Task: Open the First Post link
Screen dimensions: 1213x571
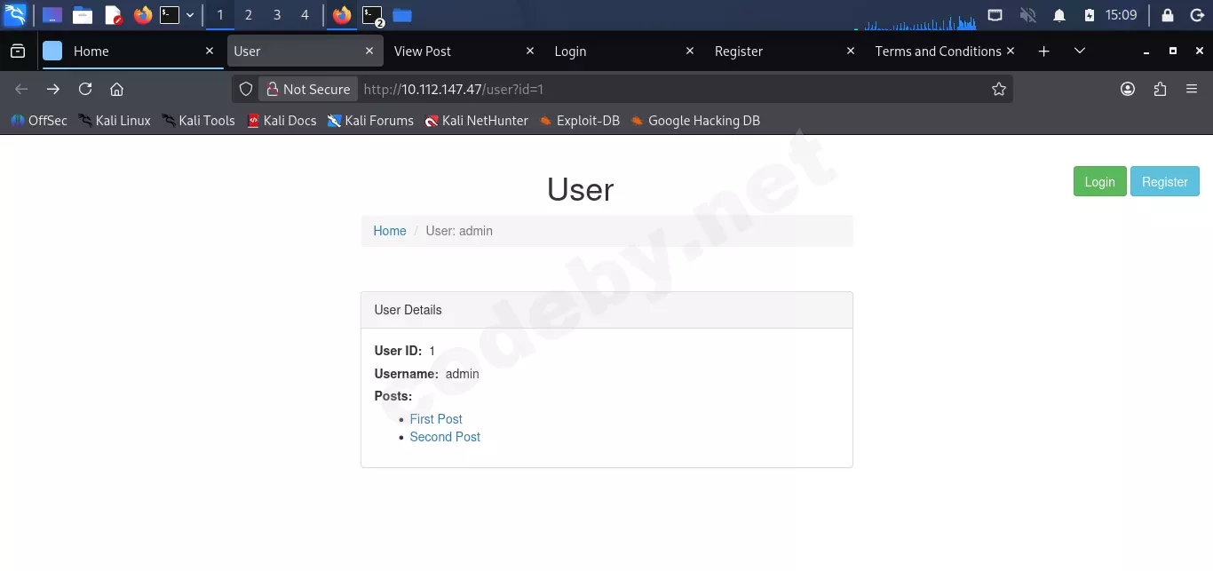Action: [436, 419]
